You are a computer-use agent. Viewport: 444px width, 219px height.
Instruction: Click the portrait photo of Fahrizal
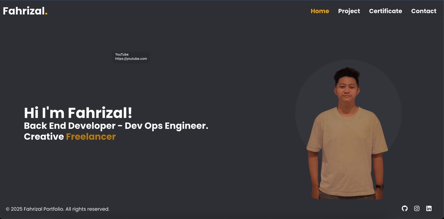347,133
